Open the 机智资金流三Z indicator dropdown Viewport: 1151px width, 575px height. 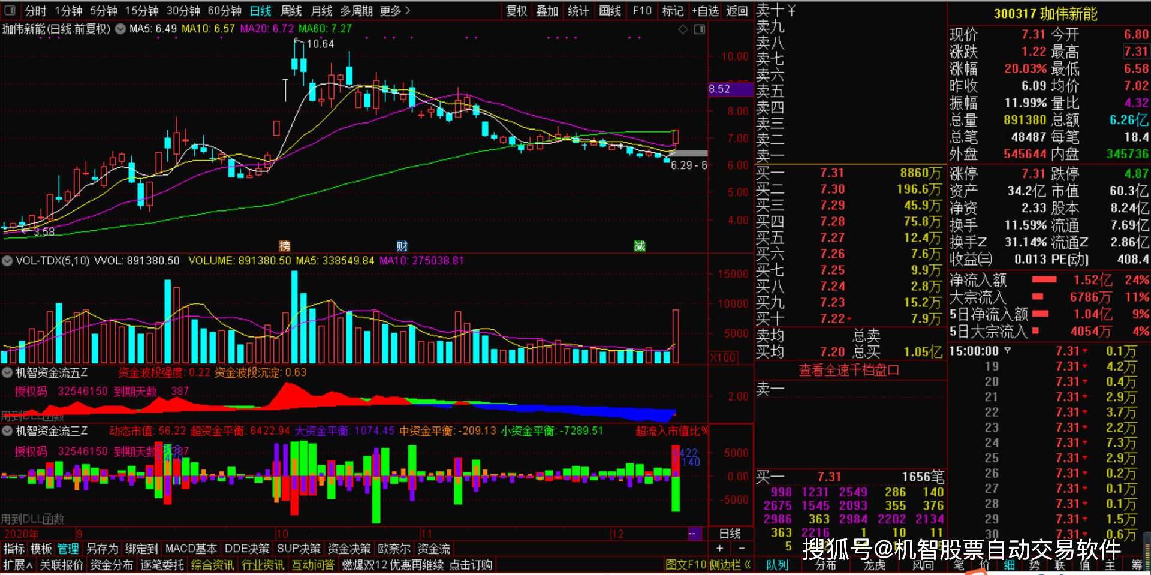pos(7,431)
